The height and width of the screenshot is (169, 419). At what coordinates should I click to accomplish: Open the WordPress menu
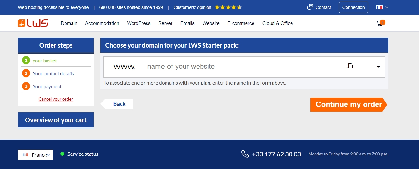[x=139, y=23]
